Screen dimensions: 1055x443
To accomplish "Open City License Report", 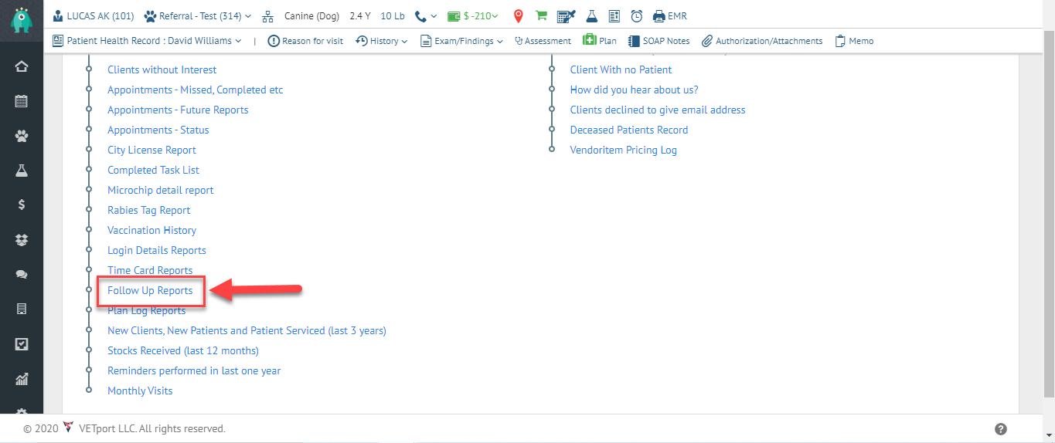I will point(151,150).
